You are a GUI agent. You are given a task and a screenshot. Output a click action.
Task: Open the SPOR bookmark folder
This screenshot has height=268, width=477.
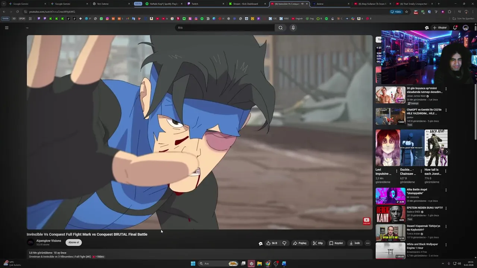point(22,18)
